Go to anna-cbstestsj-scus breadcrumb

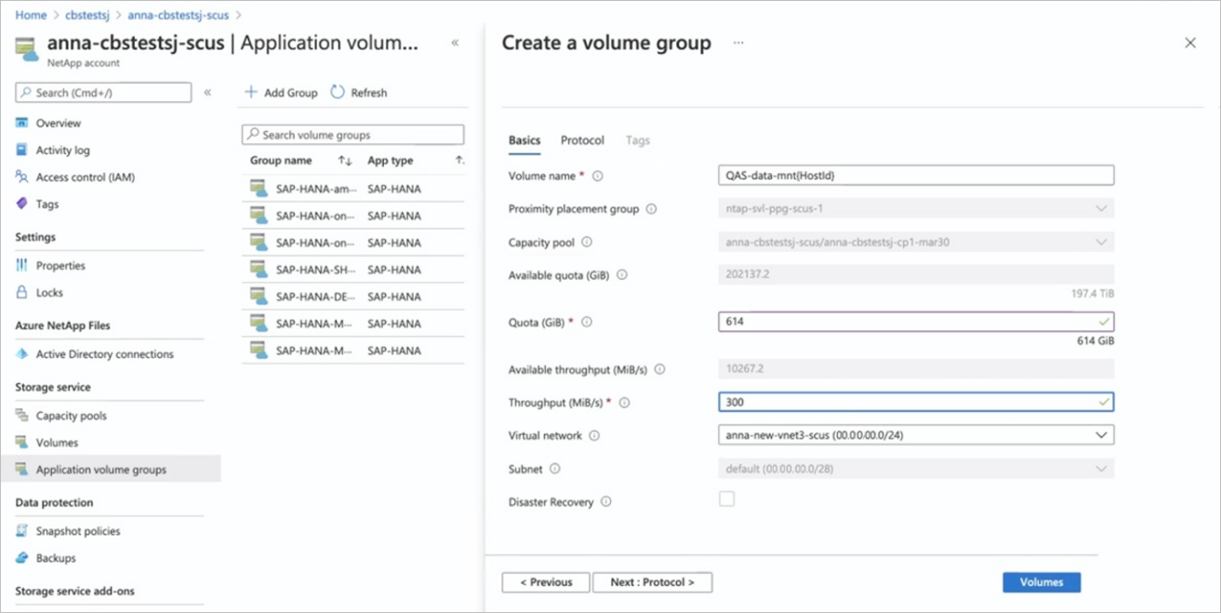coord(180,15)
